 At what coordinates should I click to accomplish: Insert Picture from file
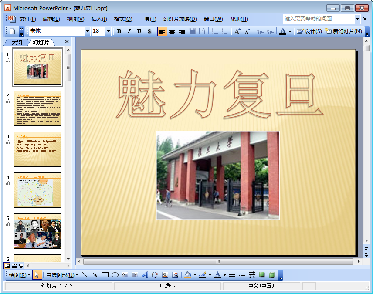(x=175, y=275)
